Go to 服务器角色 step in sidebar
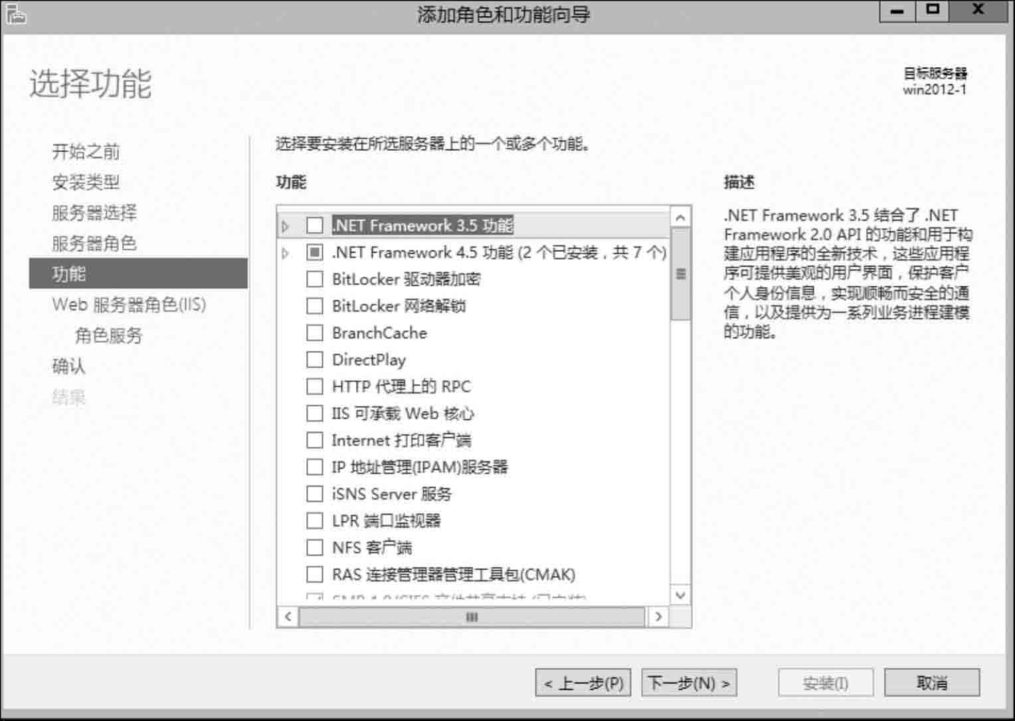 point(94,243)
